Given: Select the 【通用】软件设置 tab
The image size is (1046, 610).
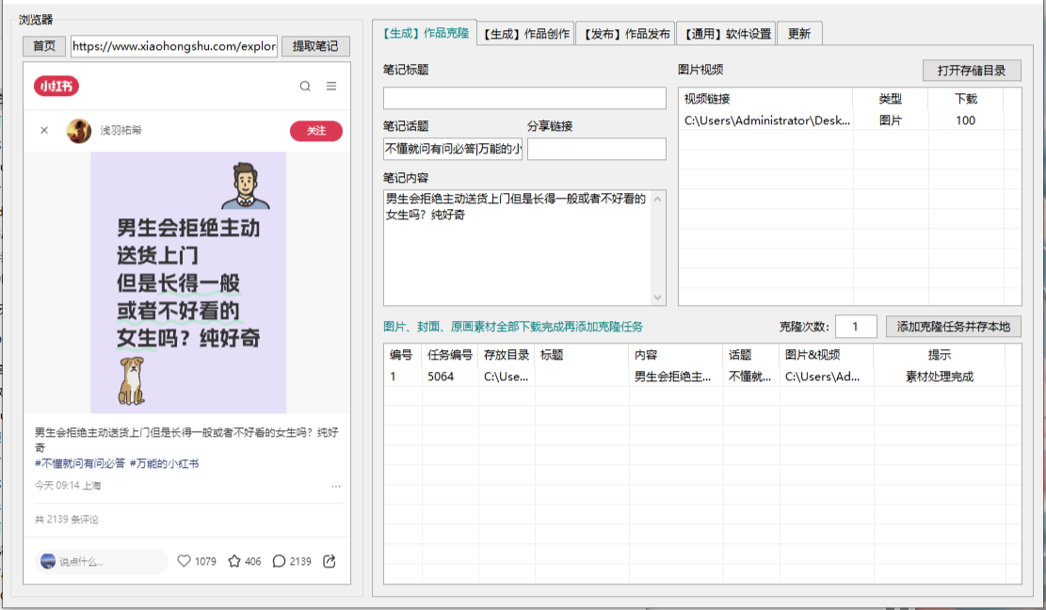Looking at the screenshot, I should [x=727, y=34].
